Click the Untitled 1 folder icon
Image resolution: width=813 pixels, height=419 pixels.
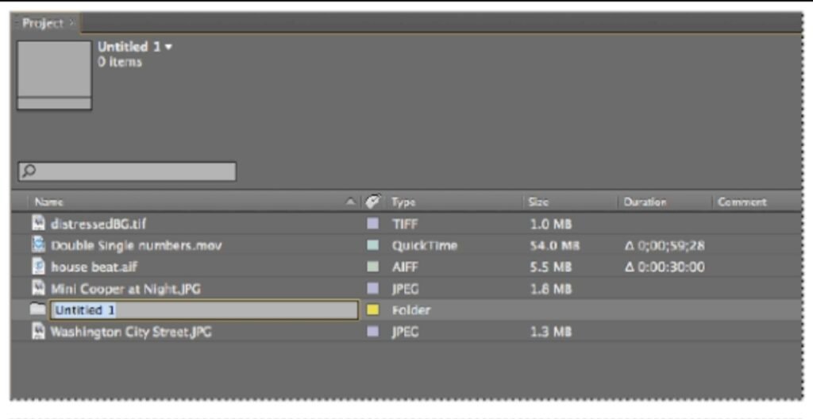point(37,310)
